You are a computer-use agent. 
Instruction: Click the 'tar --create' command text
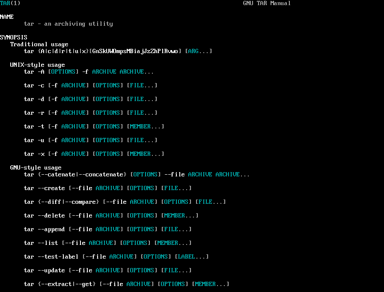pyautogui.click(x=45, y=188)
